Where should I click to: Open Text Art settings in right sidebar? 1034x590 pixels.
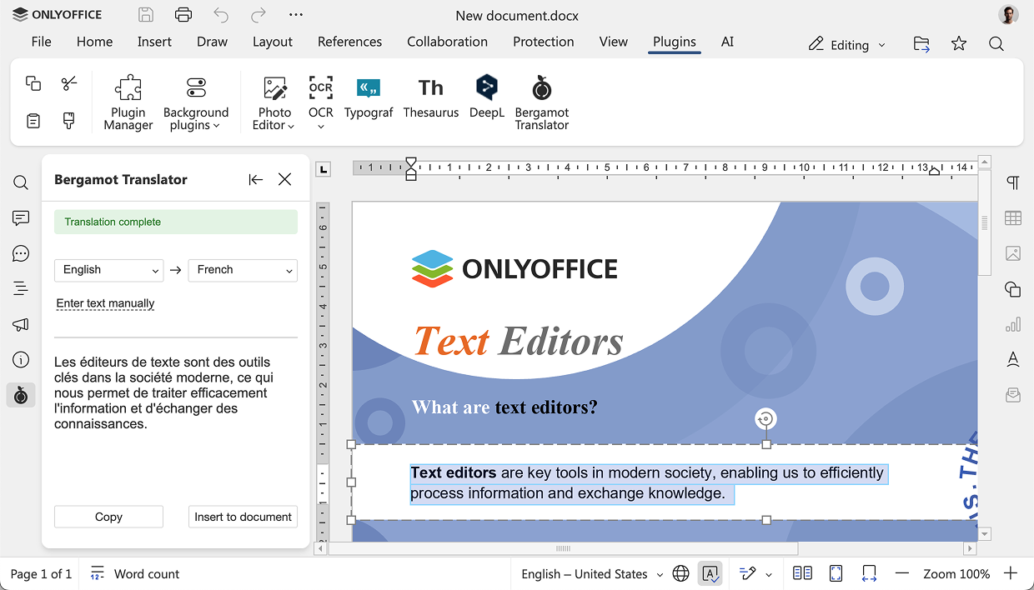click(1013, 359)
